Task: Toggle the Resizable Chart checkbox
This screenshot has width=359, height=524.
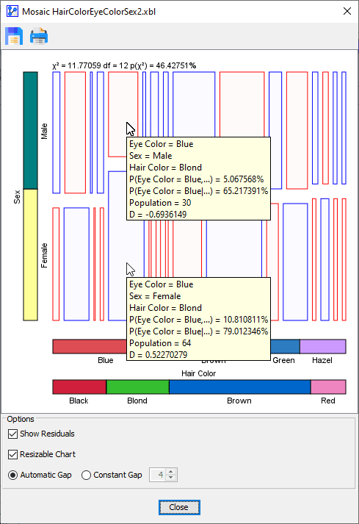Action: point(12,454)
